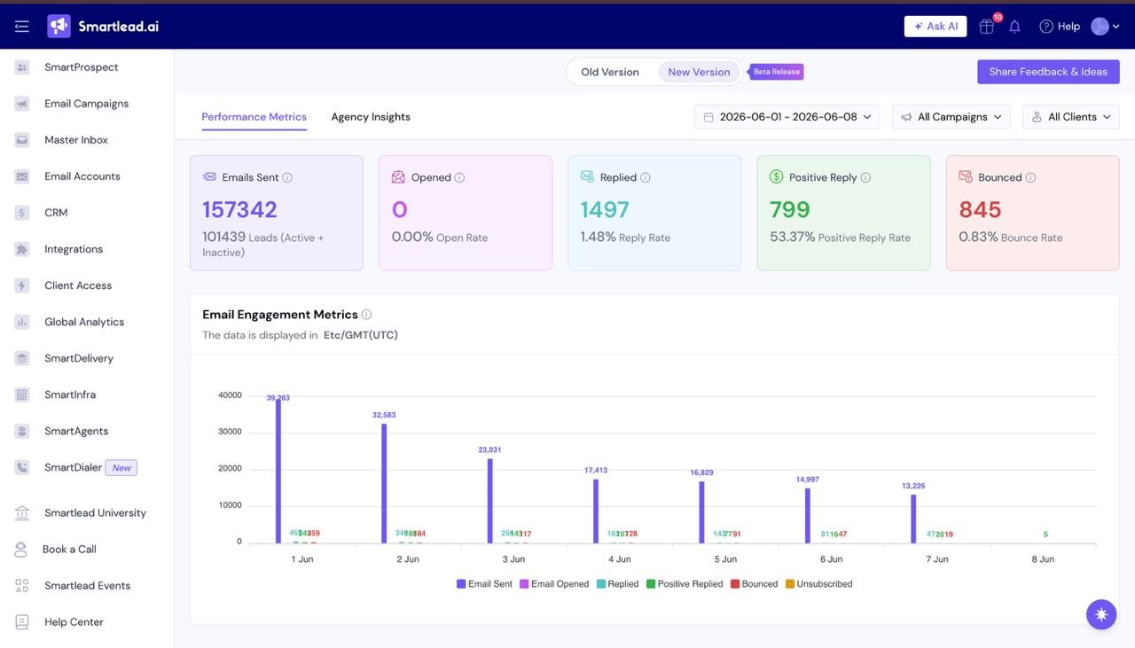Click the info icon next to Replied

tap(646, 177)
